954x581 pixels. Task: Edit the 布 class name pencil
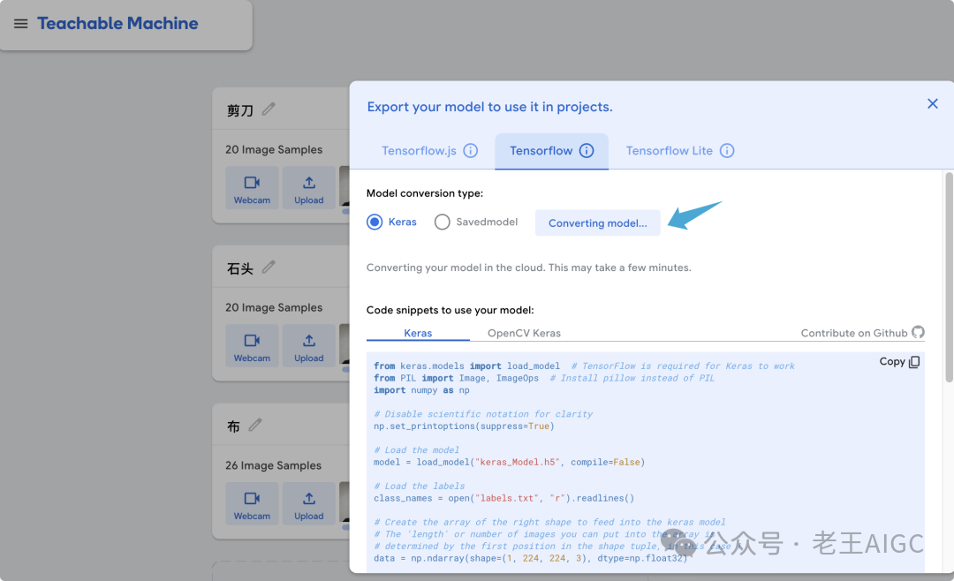[x=255, y=426]
